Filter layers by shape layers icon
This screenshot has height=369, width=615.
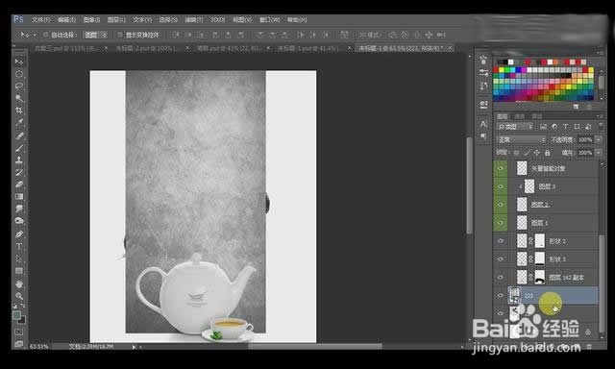577,126
